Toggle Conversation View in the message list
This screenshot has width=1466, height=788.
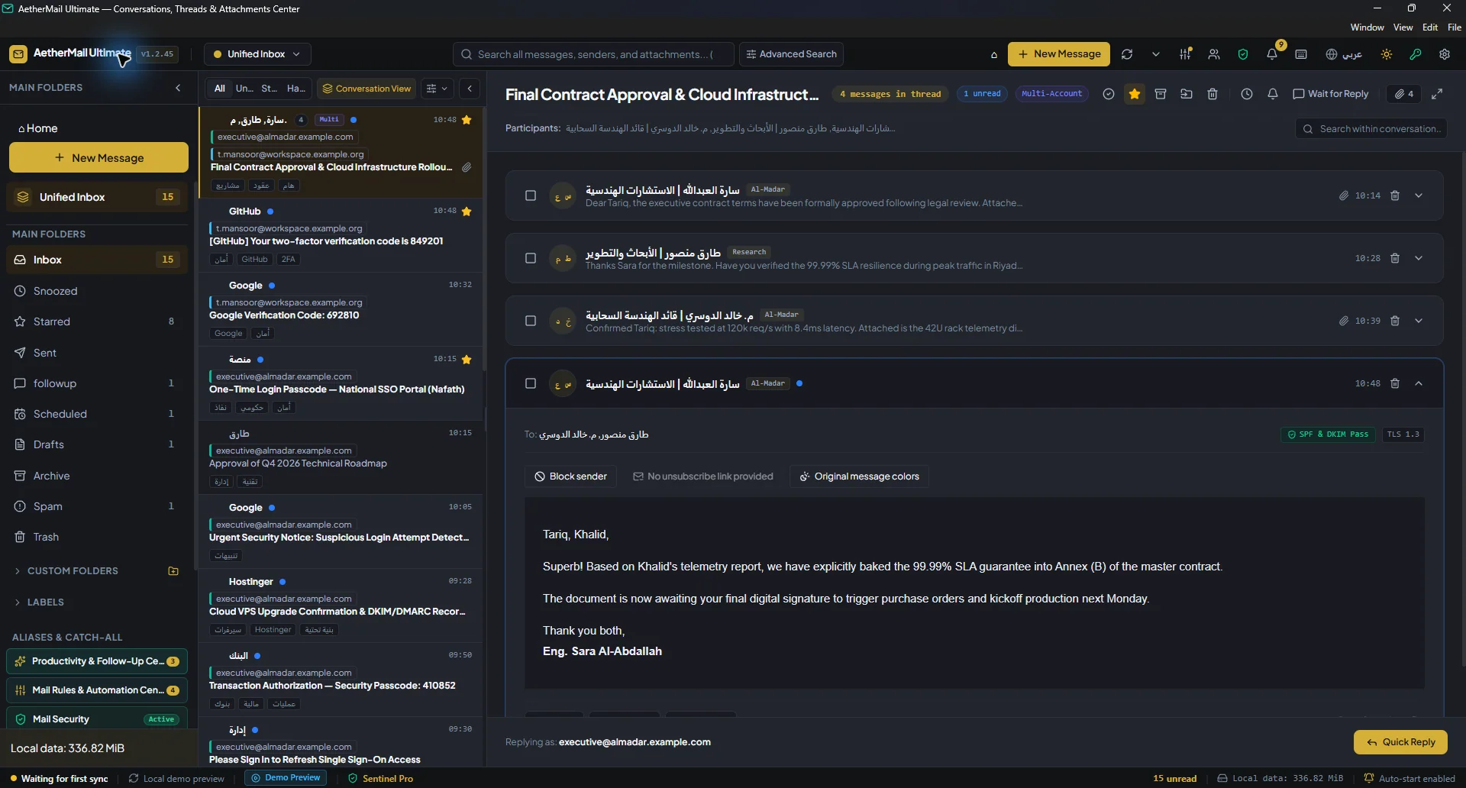tap(366, 89)
